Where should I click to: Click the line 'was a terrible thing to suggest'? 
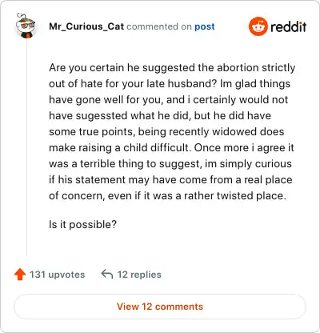pos(126,164)
